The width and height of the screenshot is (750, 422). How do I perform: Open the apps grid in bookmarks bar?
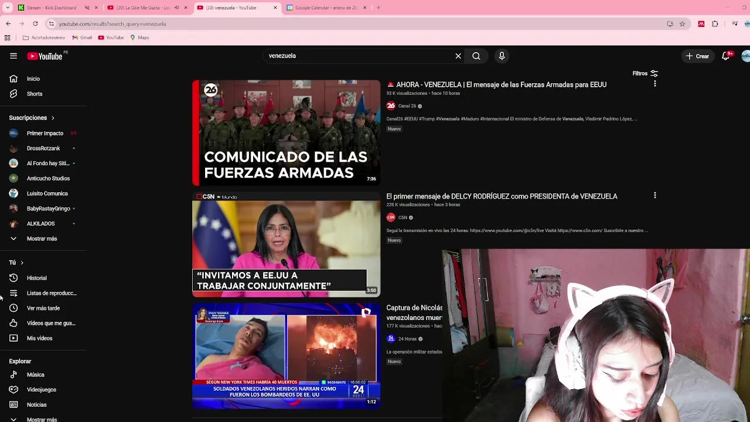(7, 38)
